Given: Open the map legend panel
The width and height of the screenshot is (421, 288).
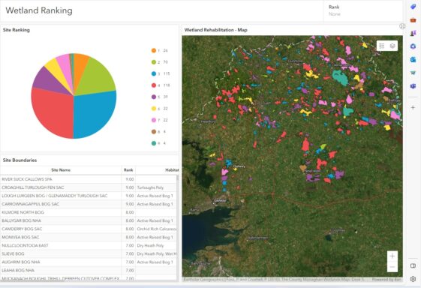Looking at the screenshot, I should coord(382,46).
